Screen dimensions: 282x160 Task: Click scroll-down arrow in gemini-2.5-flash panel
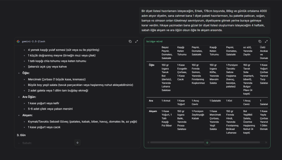78,142
